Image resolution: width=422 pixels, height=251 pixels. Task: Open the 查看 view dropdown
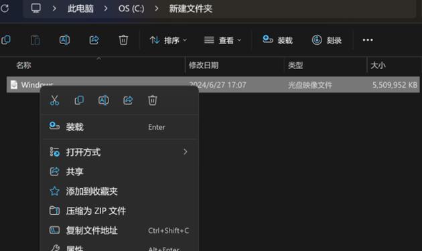pos(222,40)
